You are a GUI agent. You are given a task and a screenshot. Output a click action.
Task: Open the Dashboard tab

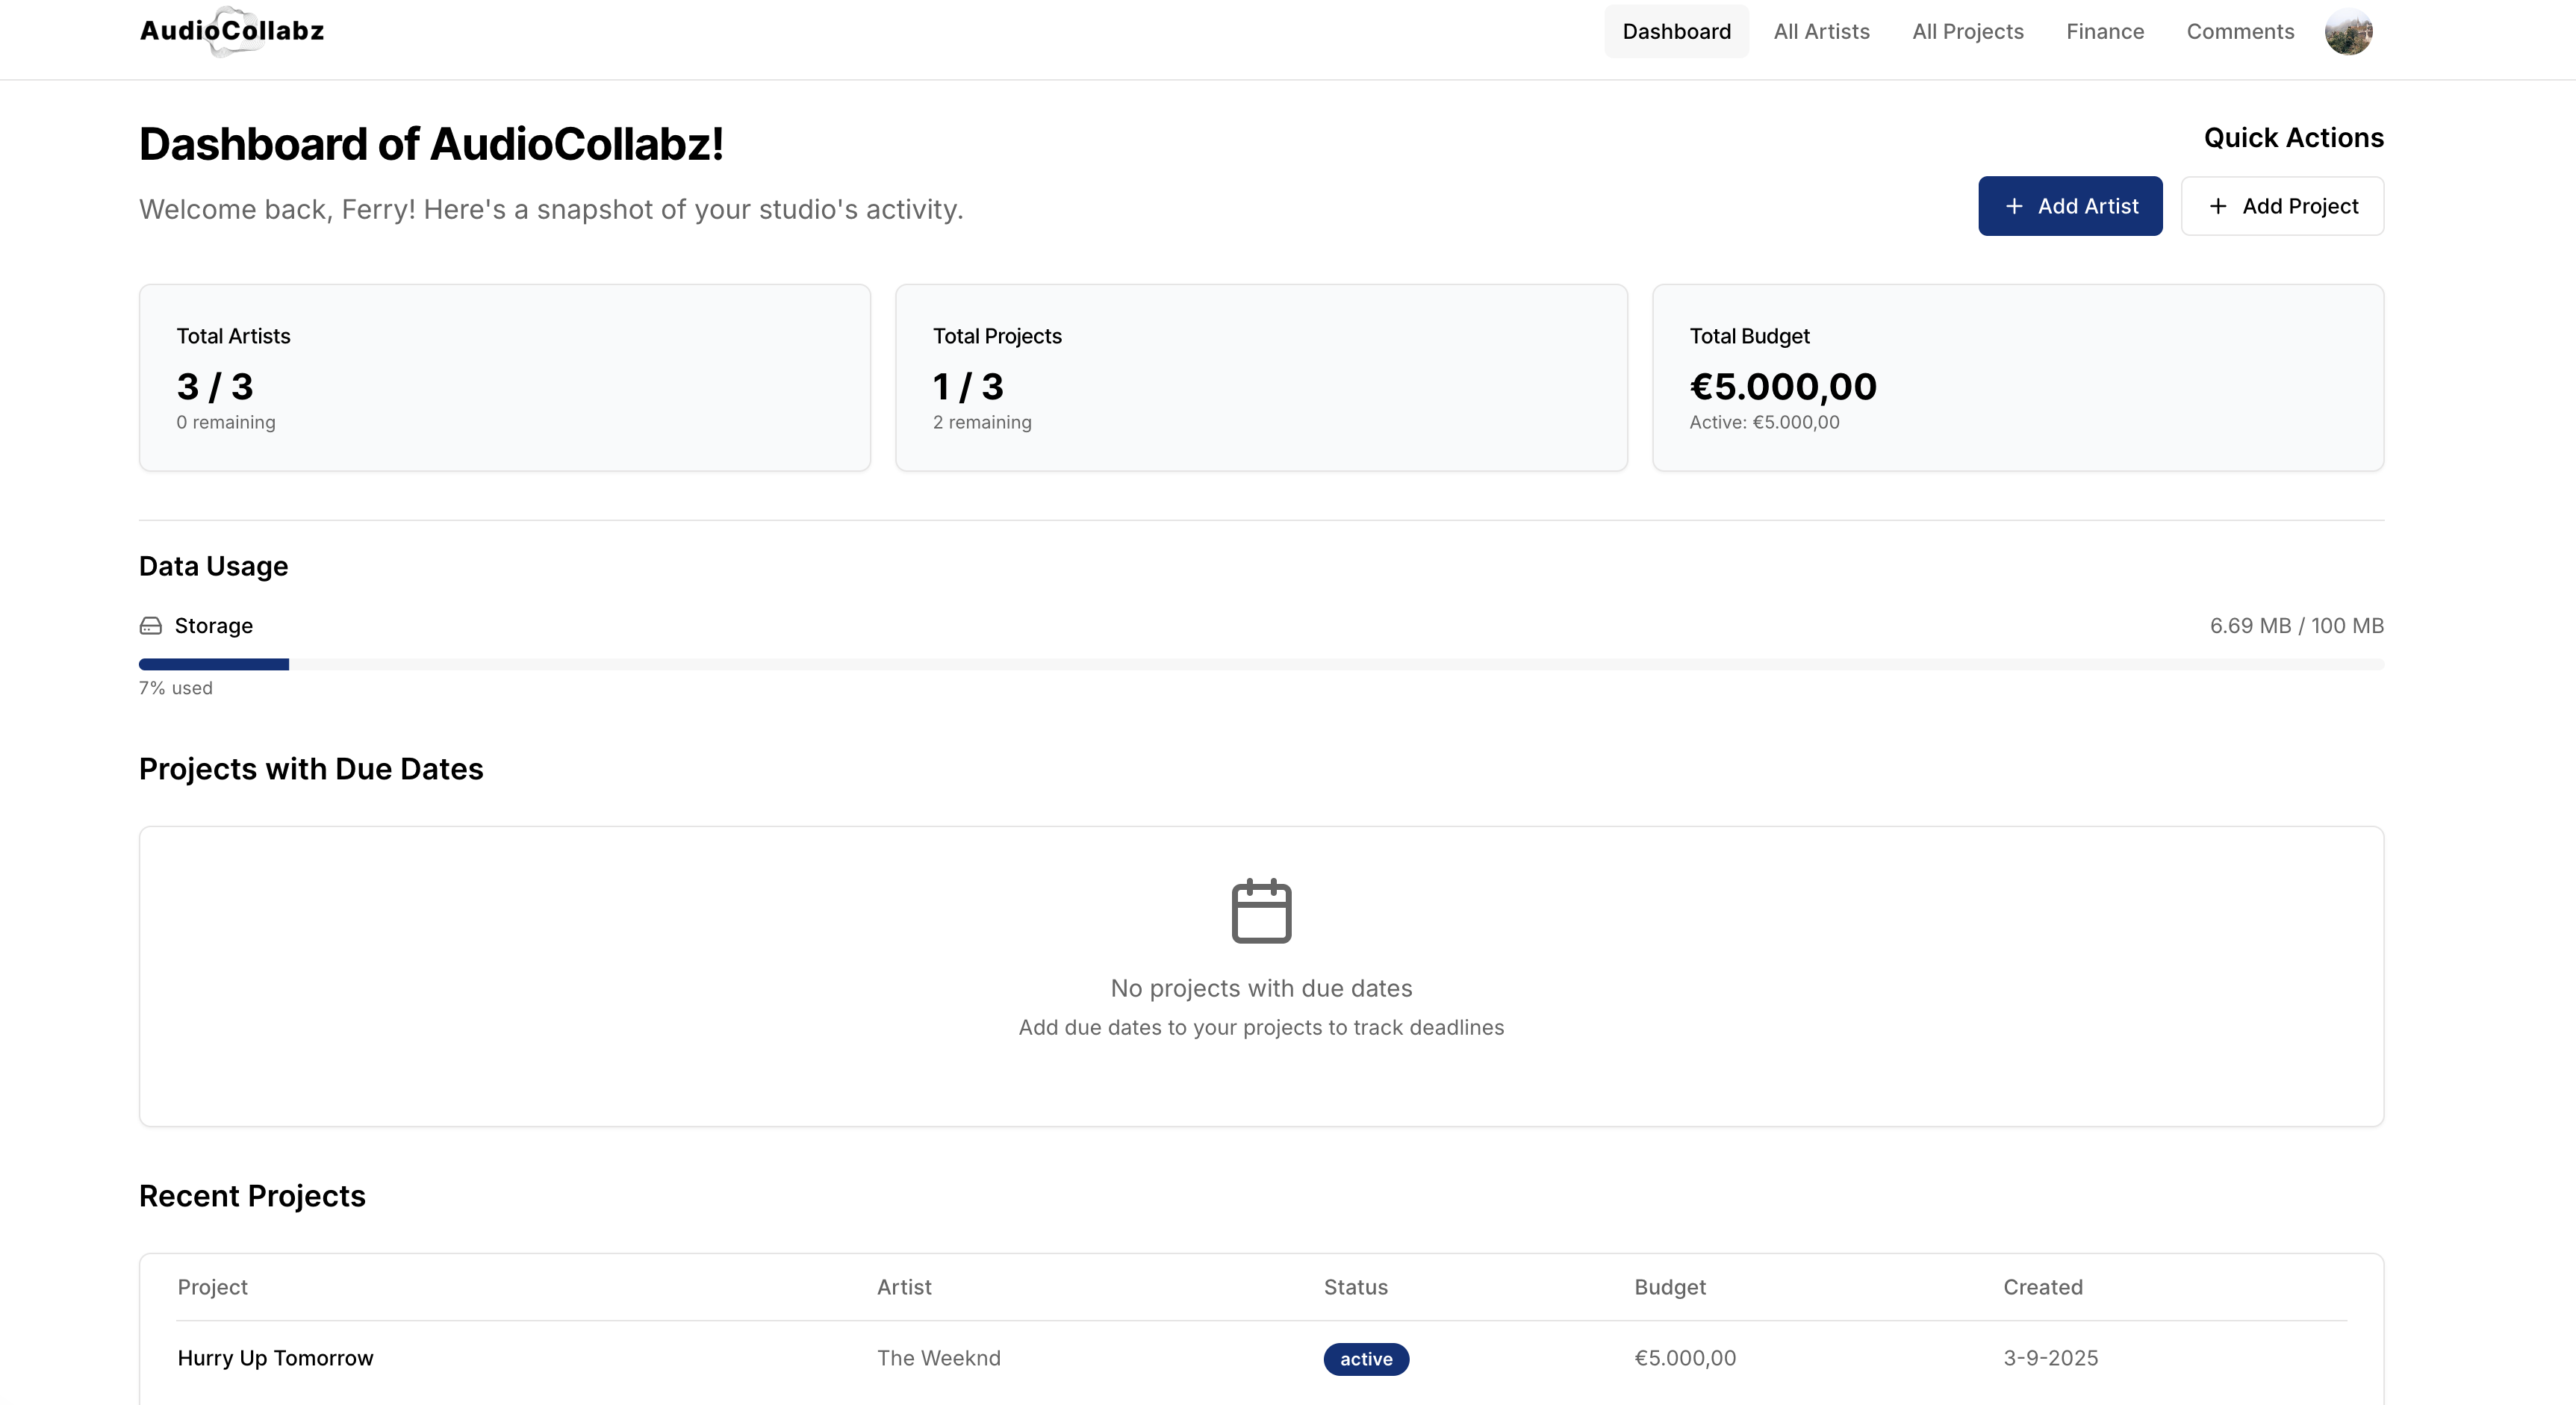1676,31
